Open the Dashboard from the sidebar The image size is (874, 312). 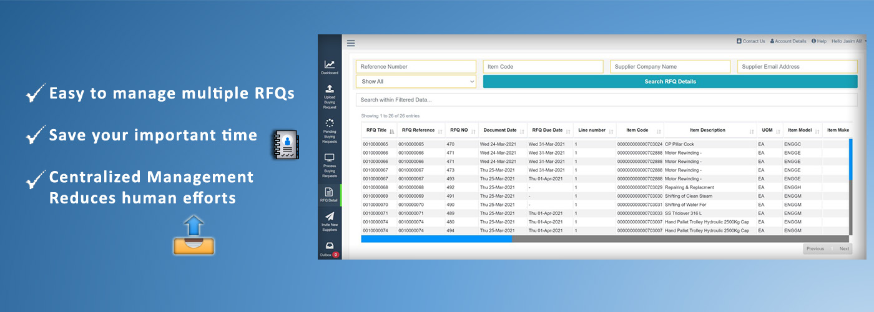(x=330, y=65)
